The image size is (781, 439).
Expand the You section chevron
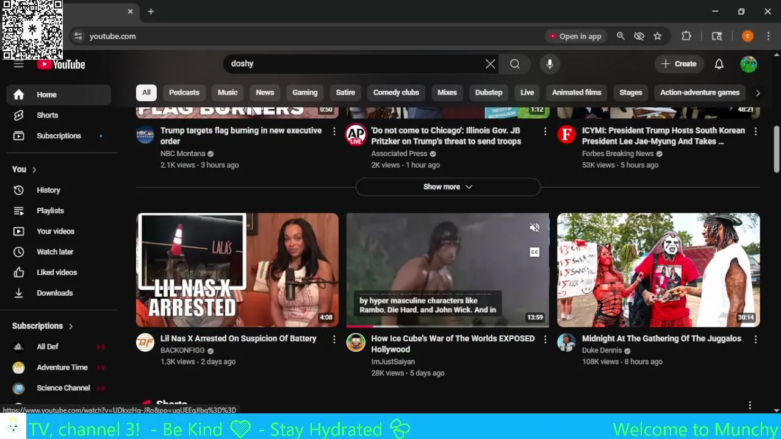pyautogui.click(x=34, y=170)
